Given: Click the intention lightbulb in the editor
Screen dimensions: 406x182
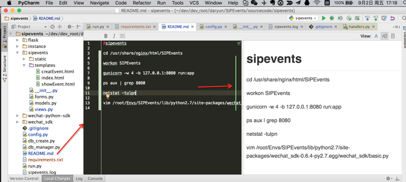Looking at the screenshot, I should coord(108,97).
